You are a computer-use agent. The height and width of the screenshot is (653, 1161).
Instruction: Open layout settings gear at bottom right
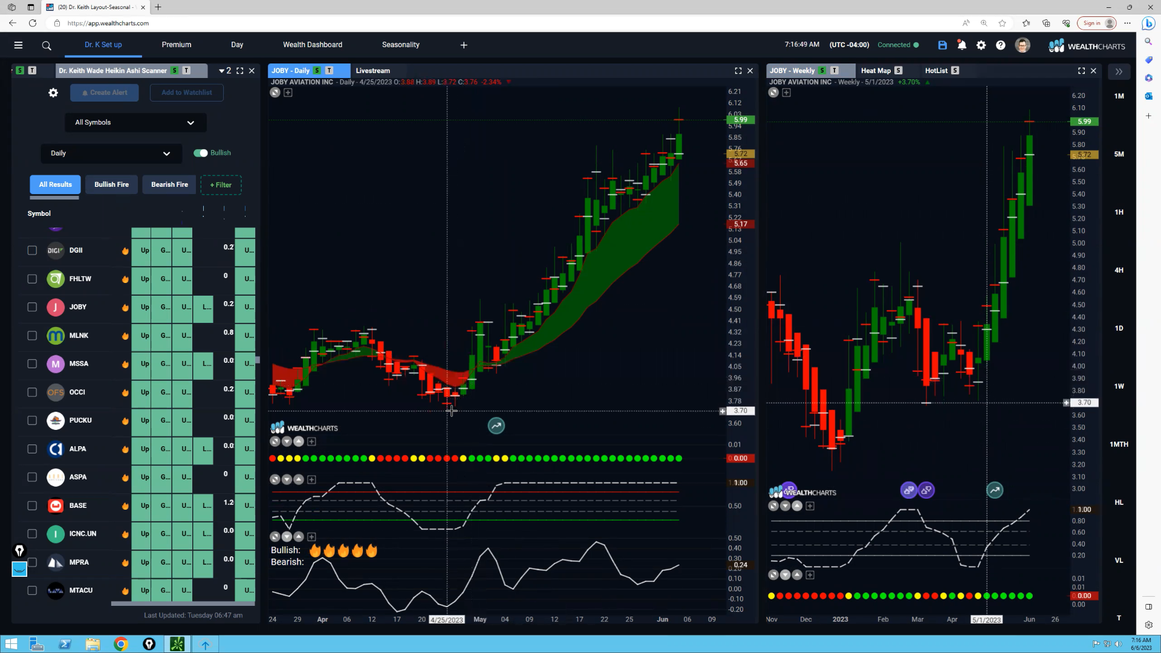[x=1148, y=625]
